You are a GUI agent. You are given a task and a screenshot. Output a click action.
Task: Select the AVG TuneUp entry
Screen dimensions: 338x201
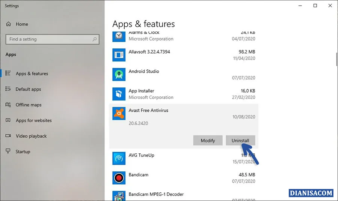click(142, 155)
